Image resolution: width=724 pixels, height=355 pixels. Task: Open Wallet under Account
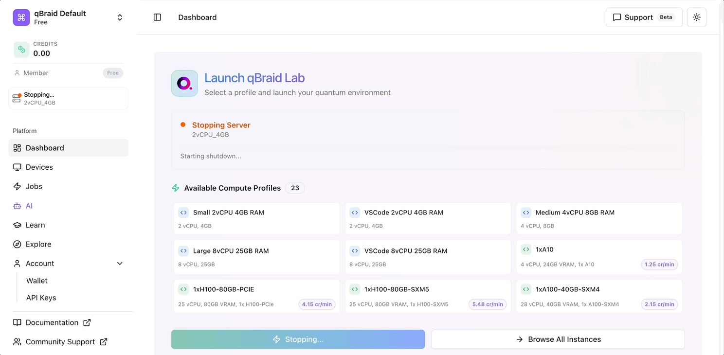point(37,281)
